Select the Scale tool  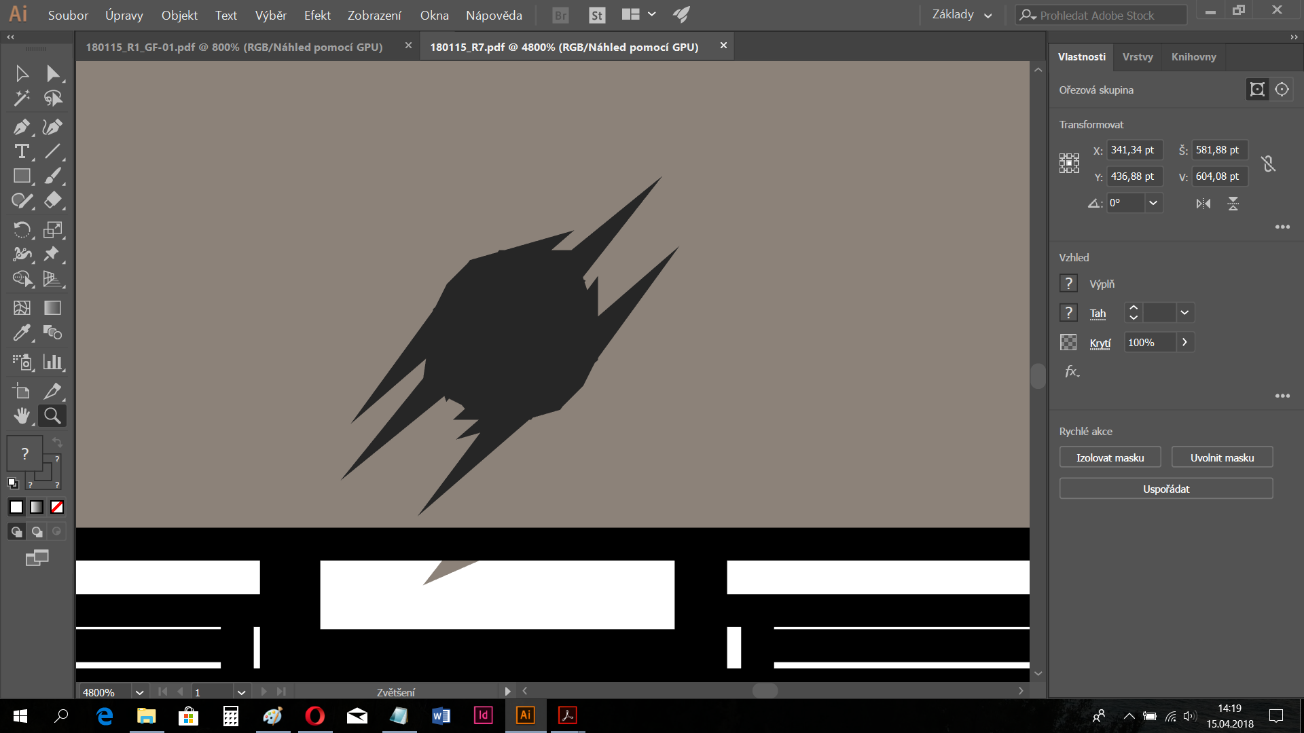point(53,229)
